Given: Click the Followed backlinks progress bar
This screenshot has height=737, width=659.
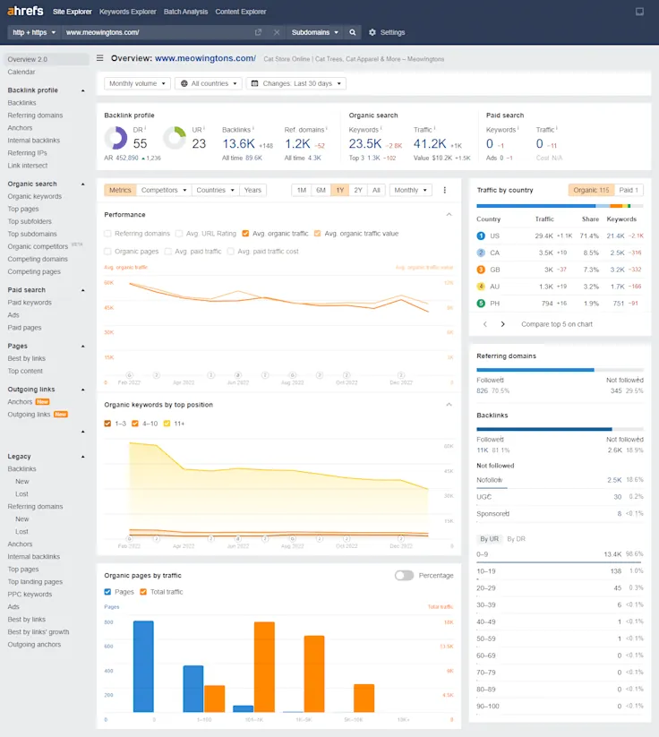Looking at the screenshot, I should tap(544, 429).
